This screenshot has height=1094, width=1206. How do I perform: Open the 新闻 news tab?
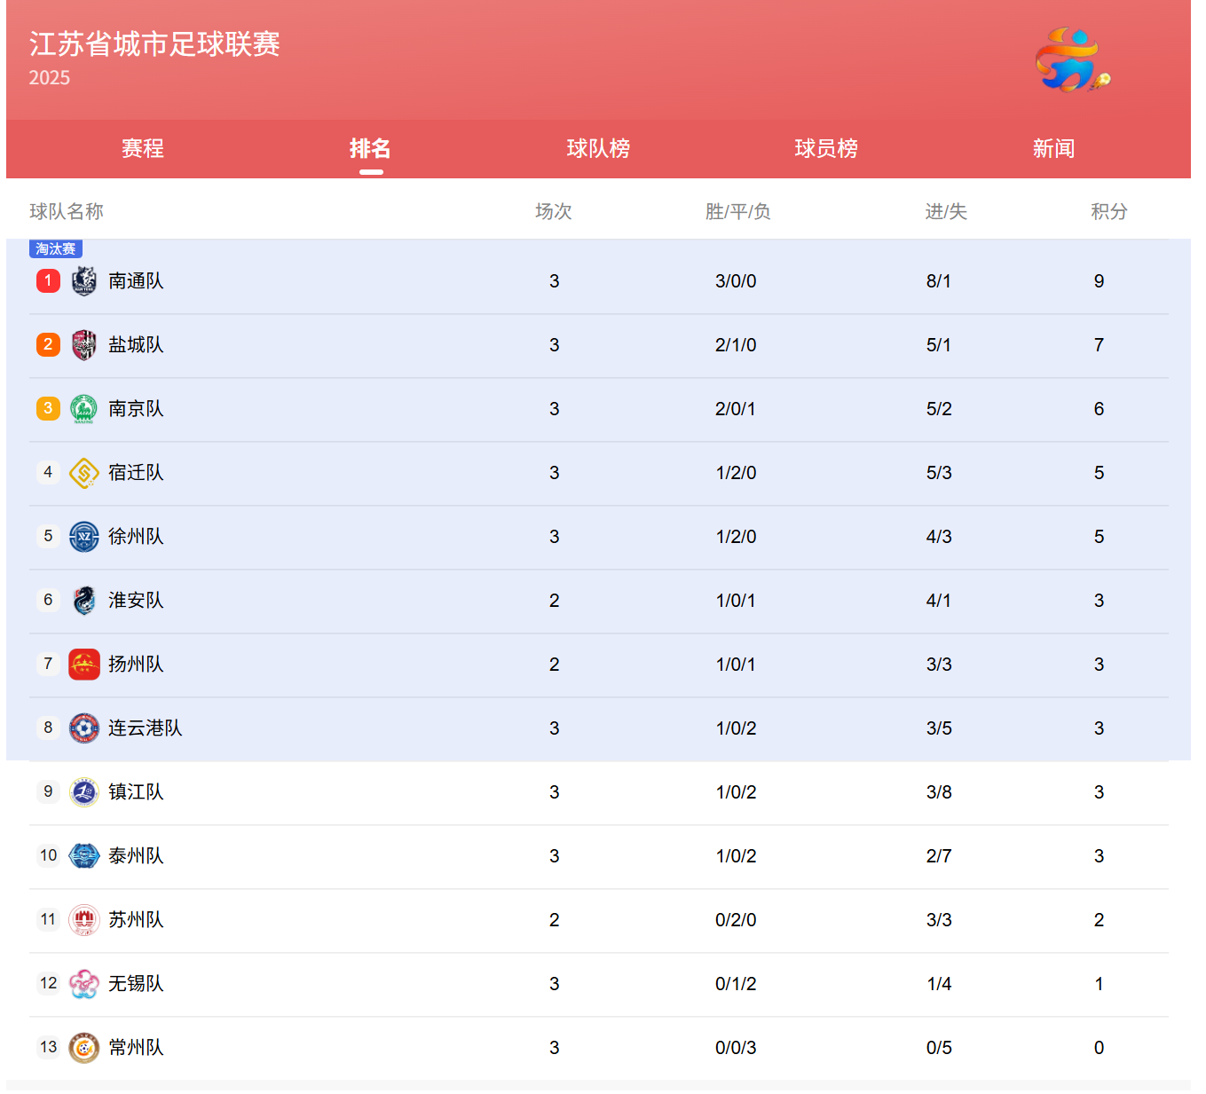[1053, 148]
